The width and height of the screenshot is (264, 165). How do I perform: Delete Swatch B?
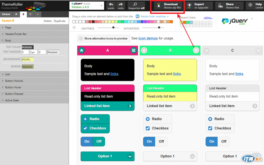[48, 21]
